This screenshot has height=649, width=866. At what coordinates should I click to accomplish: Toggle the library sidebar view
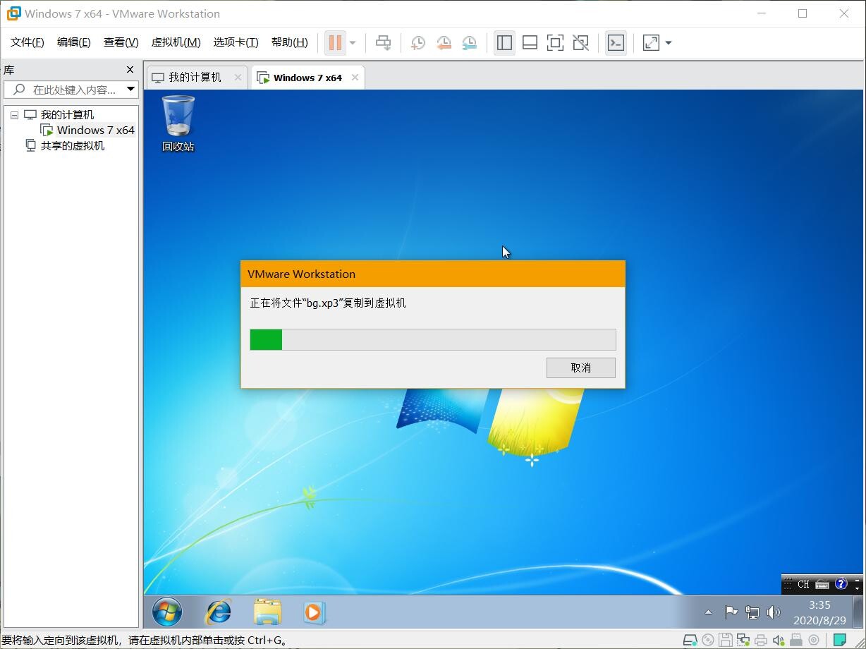pos(504,43)
